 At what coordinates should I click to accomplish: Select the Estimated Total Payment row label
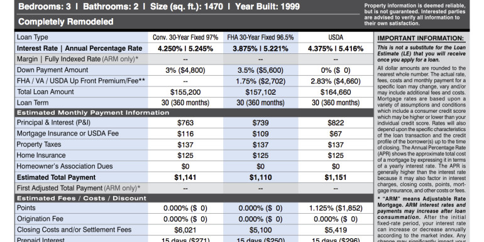coord(56,177)
